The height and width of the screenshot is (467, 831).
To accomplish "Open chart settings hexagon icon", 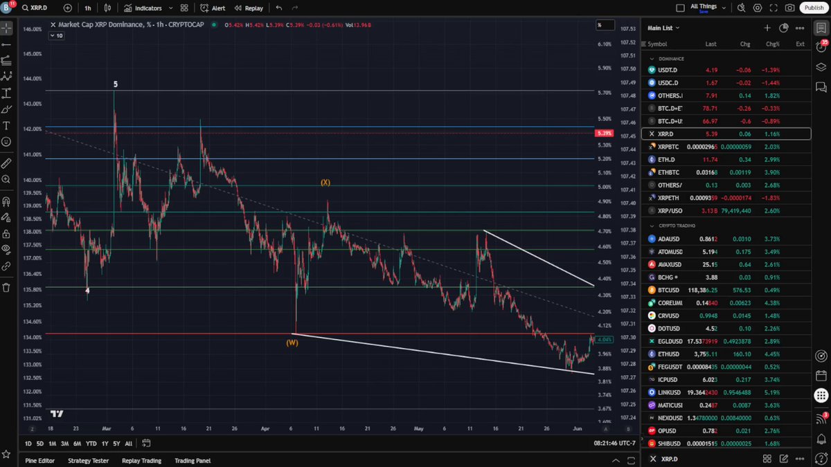I will [758, 8].
